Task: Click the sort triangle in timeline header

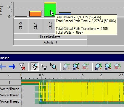Action: click(x=9, y=76)
